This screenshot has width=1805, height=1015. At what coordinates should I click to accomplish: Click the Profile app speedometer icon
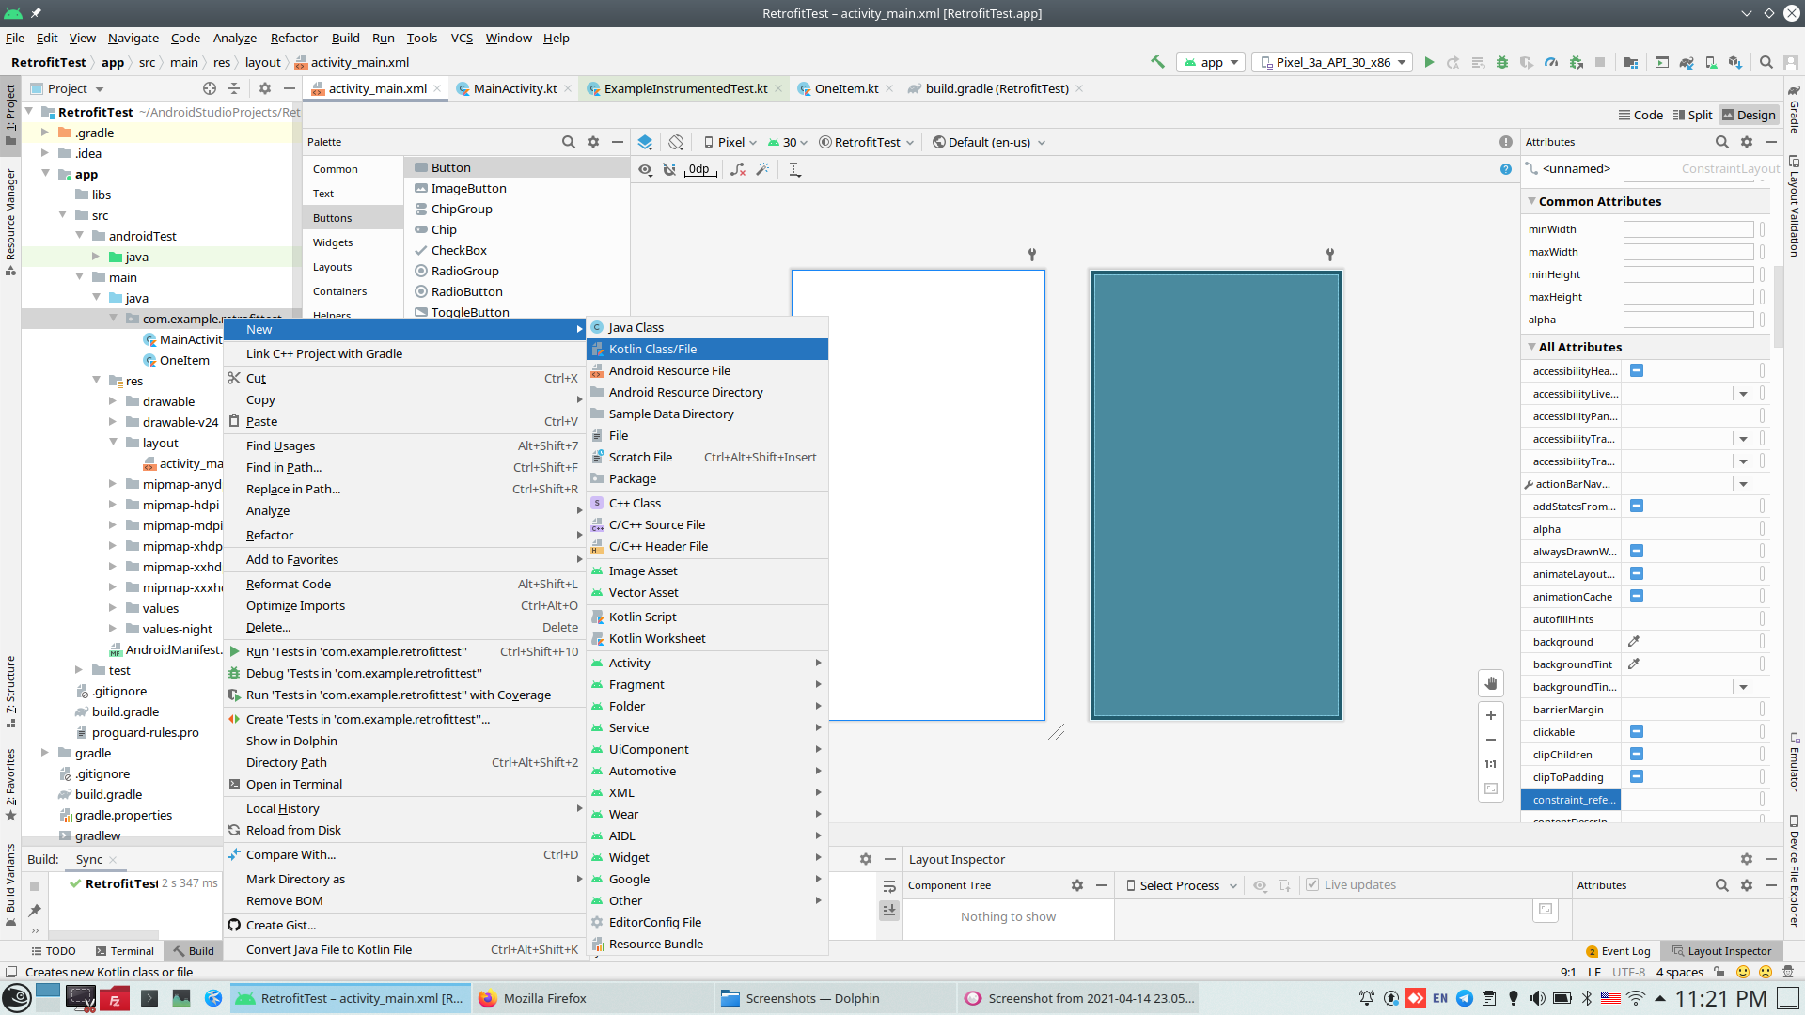(x=1551, y=62)
